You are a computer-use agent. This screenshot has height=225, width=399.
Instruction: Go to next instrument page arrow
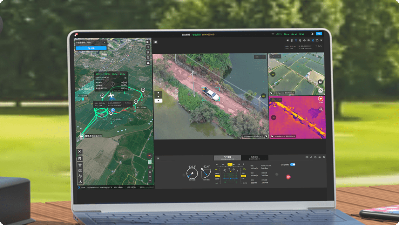point(277,174)
